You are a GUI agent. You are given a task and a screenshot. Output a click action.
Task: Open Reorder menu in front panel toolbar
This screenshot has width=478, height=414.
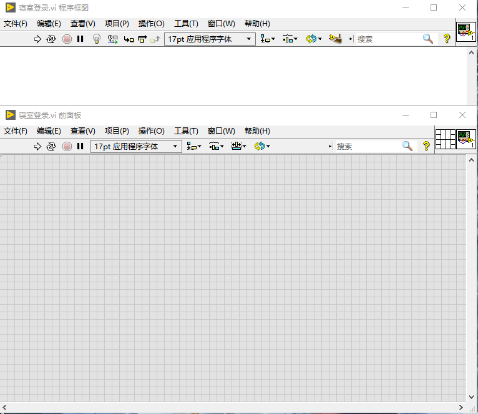pos(262,147)
